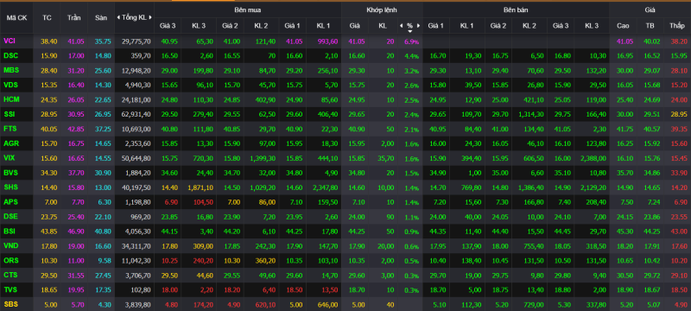Image resolution: width=691 pixels, height=311 pixels.
Task: Click Cao column header
Action: click(x=623, y=26)
